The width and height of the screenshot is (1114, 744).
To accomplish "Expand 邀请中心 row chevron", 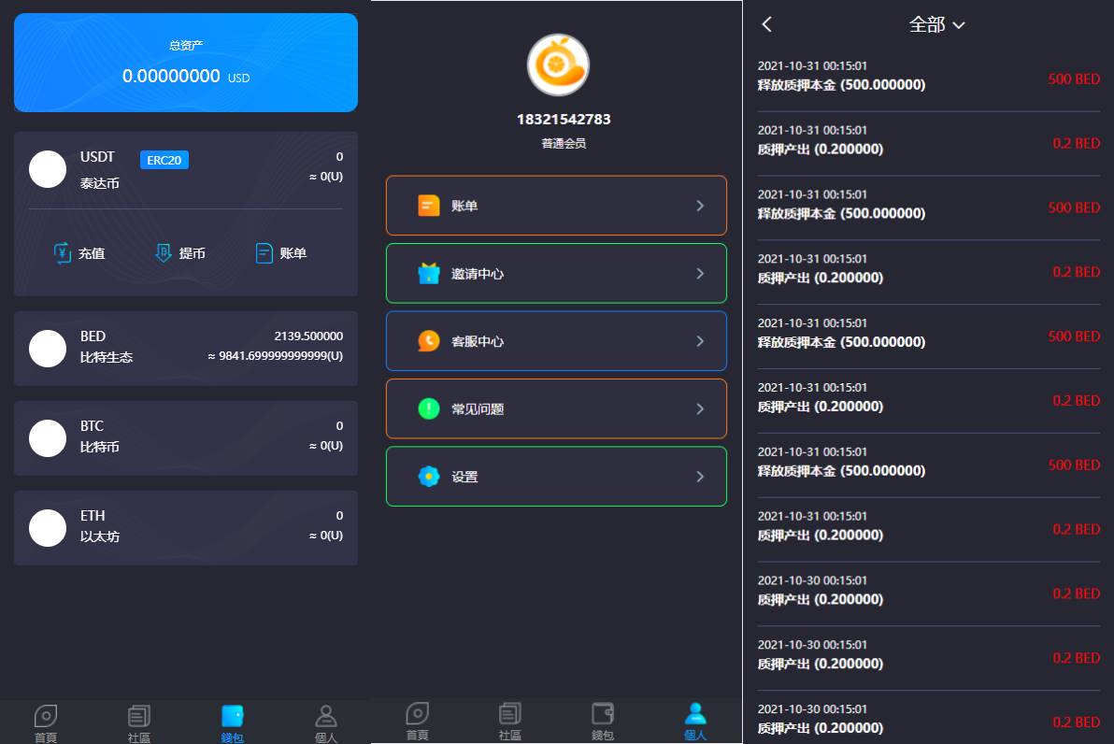I will tap(700, 274).
